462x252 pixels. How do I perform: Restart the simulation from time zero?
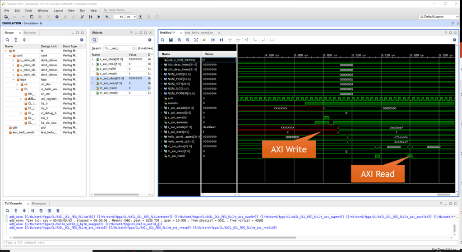pyautogui.click(x=91, y=17)
